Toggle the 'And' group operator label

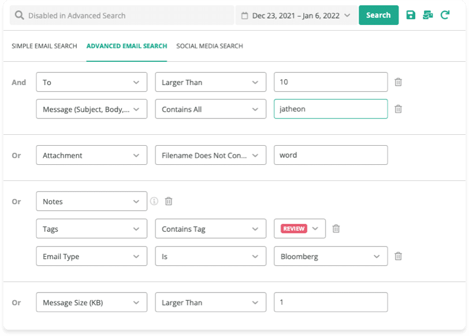pyautogui.click(x=19, y=82)
